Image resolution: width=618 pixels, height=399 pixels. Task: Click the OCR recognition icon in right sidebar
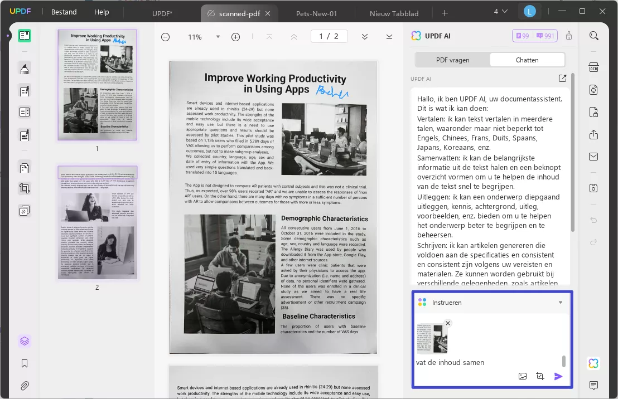point(593,67)
